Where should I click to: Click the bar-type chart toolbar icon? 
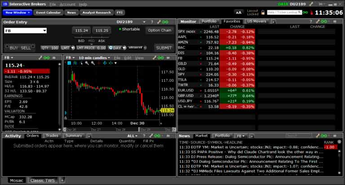(75, 63)
